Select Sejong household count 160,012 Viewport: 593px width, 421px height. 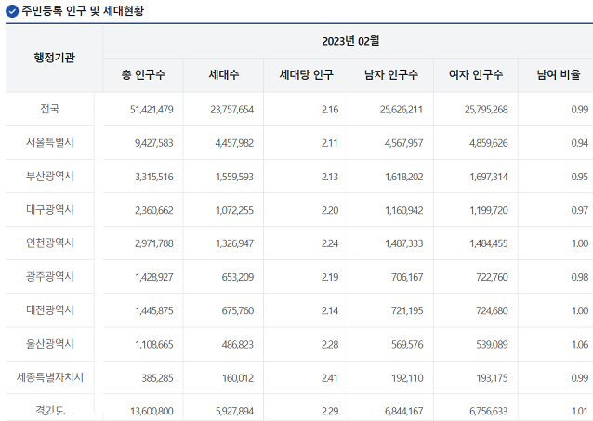(238, 378)
